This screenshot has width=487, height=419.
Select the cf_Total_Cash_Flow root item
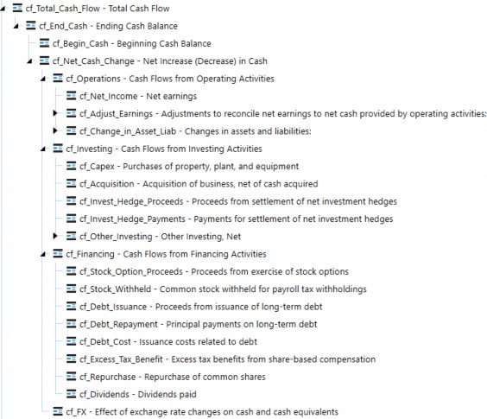pos(92,9)
